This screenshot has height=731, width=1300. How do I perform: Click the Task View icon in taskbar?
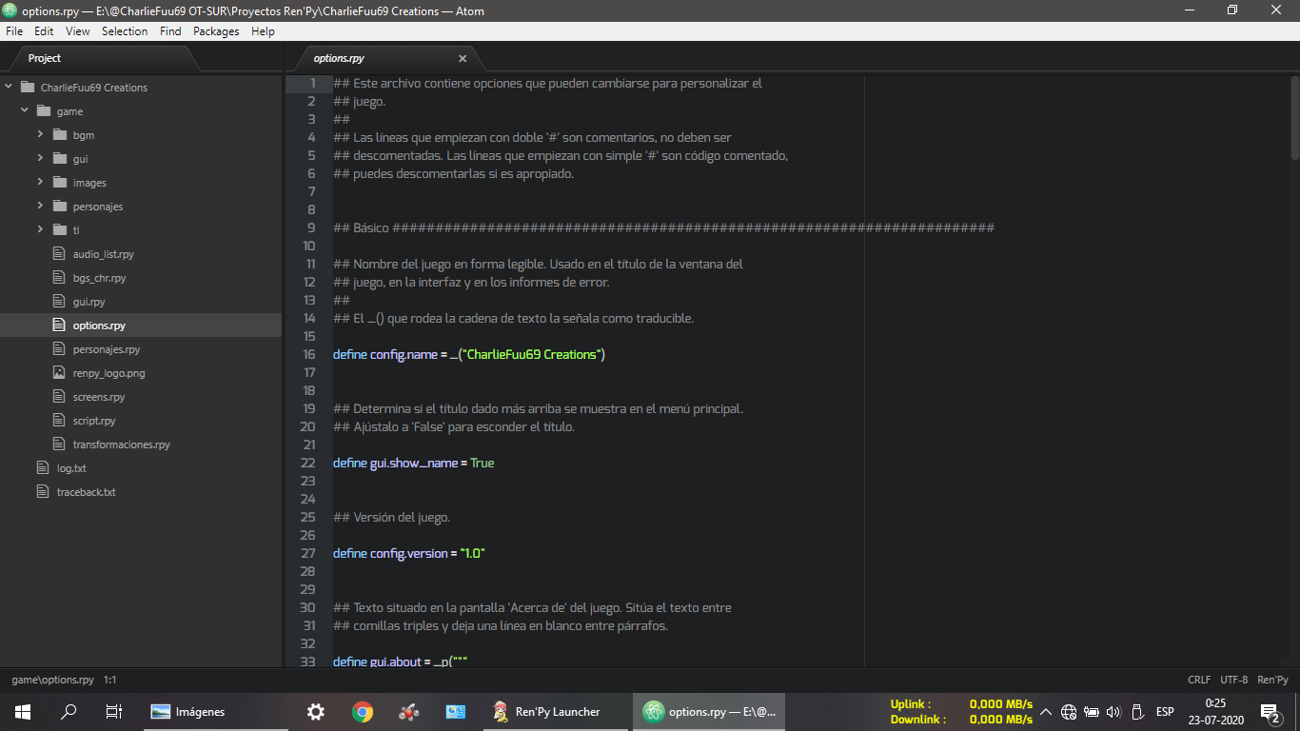(x=113, y=711)
